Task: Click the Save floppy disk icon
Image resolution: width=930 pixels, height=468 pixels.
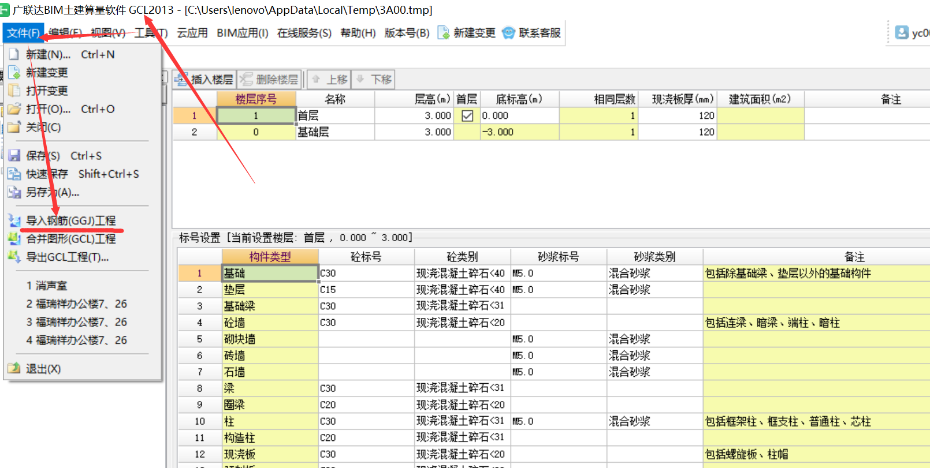Action: pos(14,156)
